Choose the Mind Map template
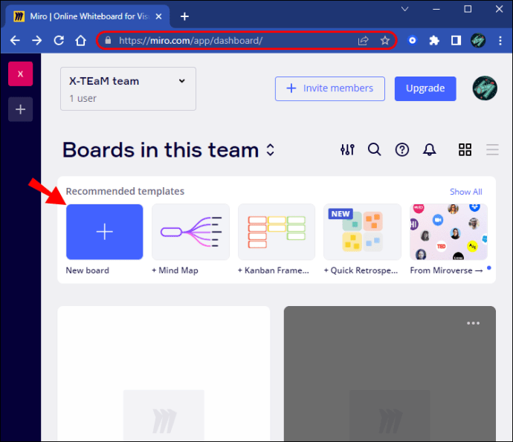This screenshot has height=442, width=513. click(191, 232)
